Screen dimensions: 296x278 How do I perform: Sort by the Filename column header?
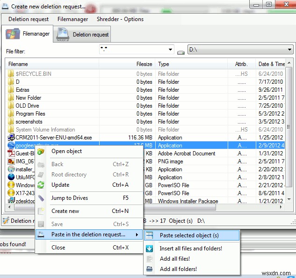[52, 64]
